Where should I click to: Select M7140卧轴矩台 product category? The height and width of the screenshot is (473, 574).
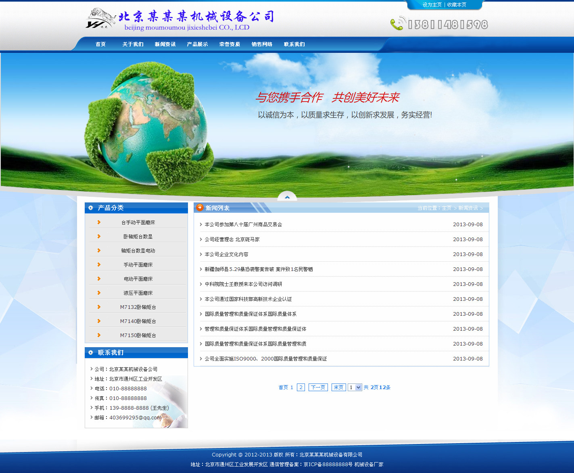(138, 321)
